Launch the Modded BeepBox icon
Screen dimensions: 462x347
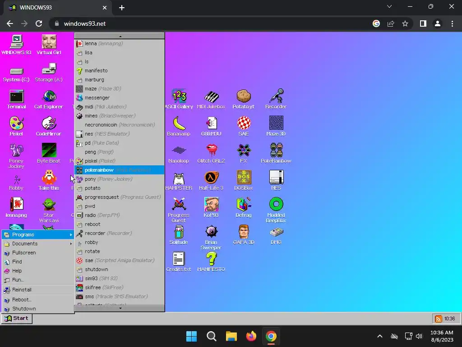coord(276,211)
